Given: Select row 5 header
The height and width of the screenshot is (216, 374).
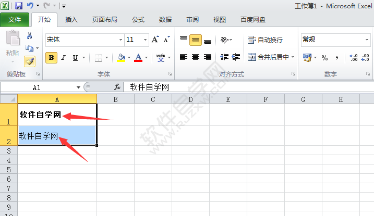Looking at the screenshot, I should point(9,170).
